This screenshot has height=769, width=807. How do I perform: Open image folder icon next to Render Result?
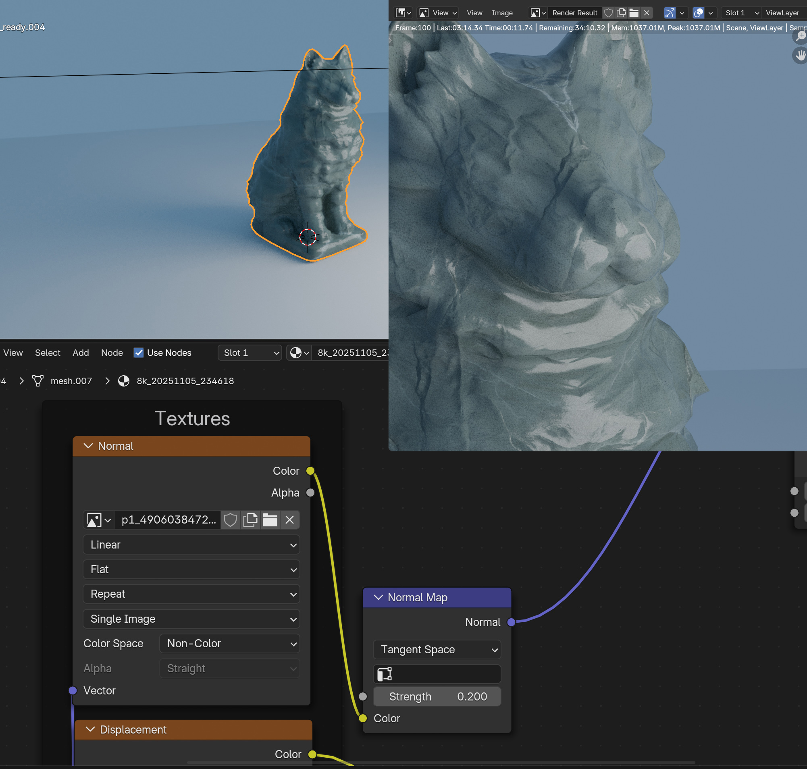[x=634, y=13]
